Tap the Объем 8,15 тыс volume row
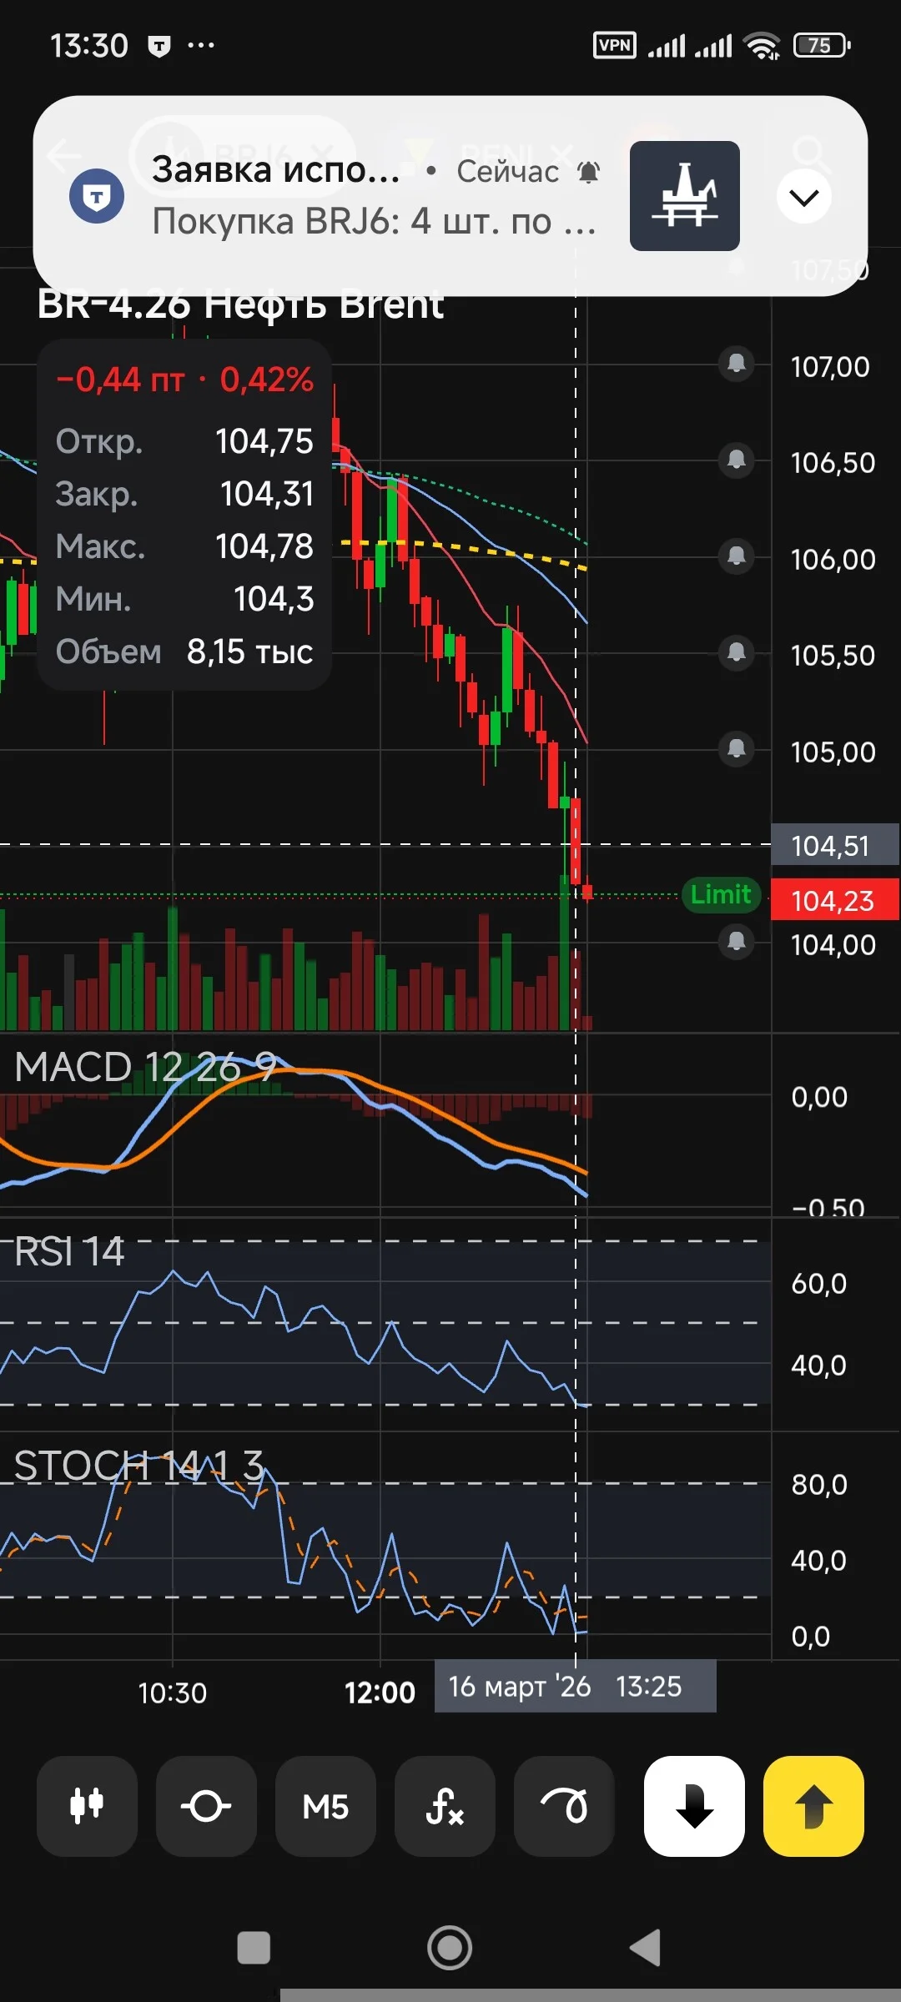 click(x=184, y=651)
